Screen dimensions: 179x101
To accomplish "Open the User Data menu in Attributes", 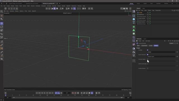I will tap(148, 41).
